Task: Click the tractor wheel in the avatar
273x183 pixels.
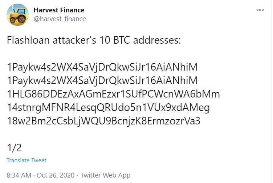Action: click(21, 19)
